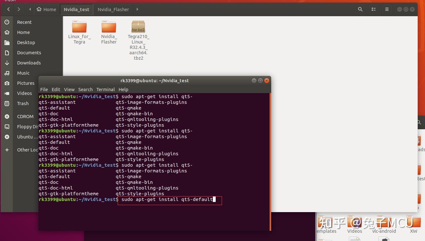Click the terminal vertical scrollbar
The width and height of the screenshot is (425, 241).
(x=270, y=162)
